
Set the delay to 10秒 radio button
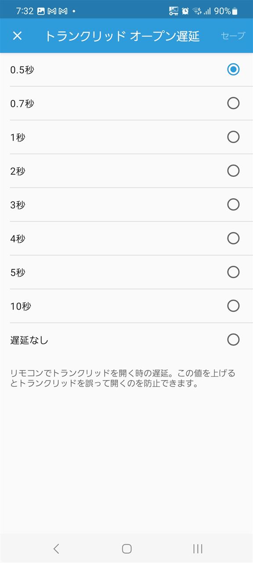[x=233, y=306]
